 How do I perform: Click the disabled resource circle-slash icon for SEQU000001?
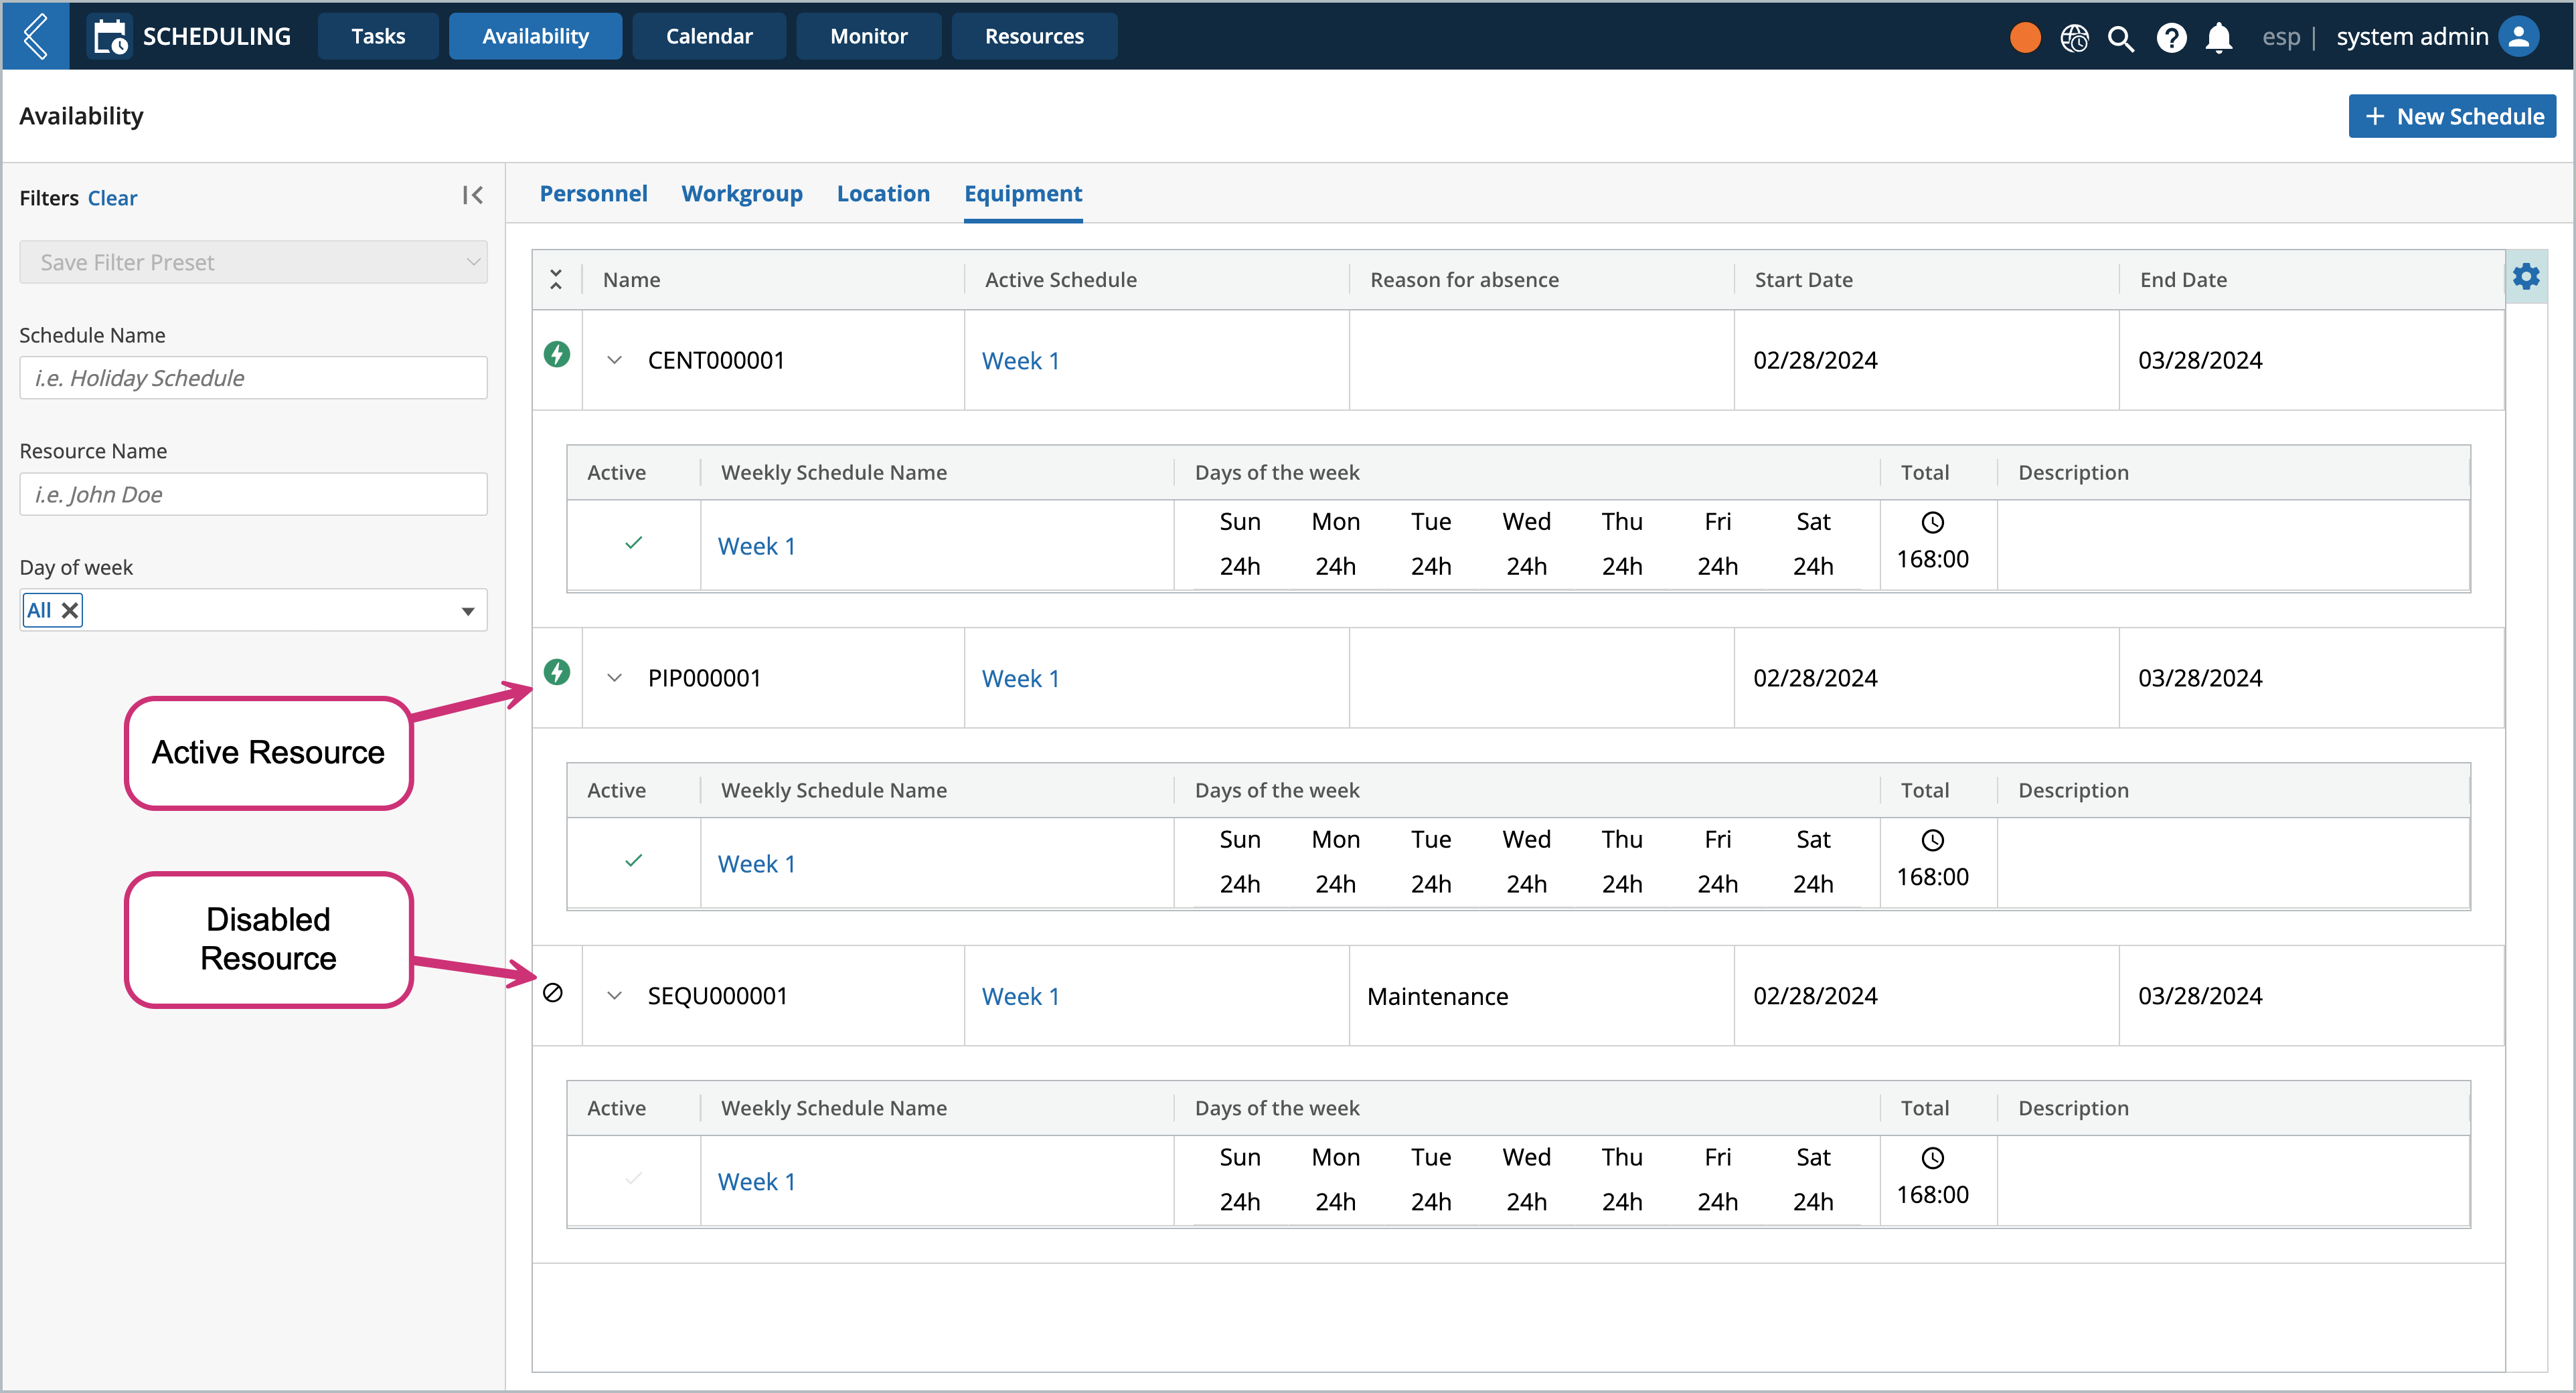click(x=554, y=994)
